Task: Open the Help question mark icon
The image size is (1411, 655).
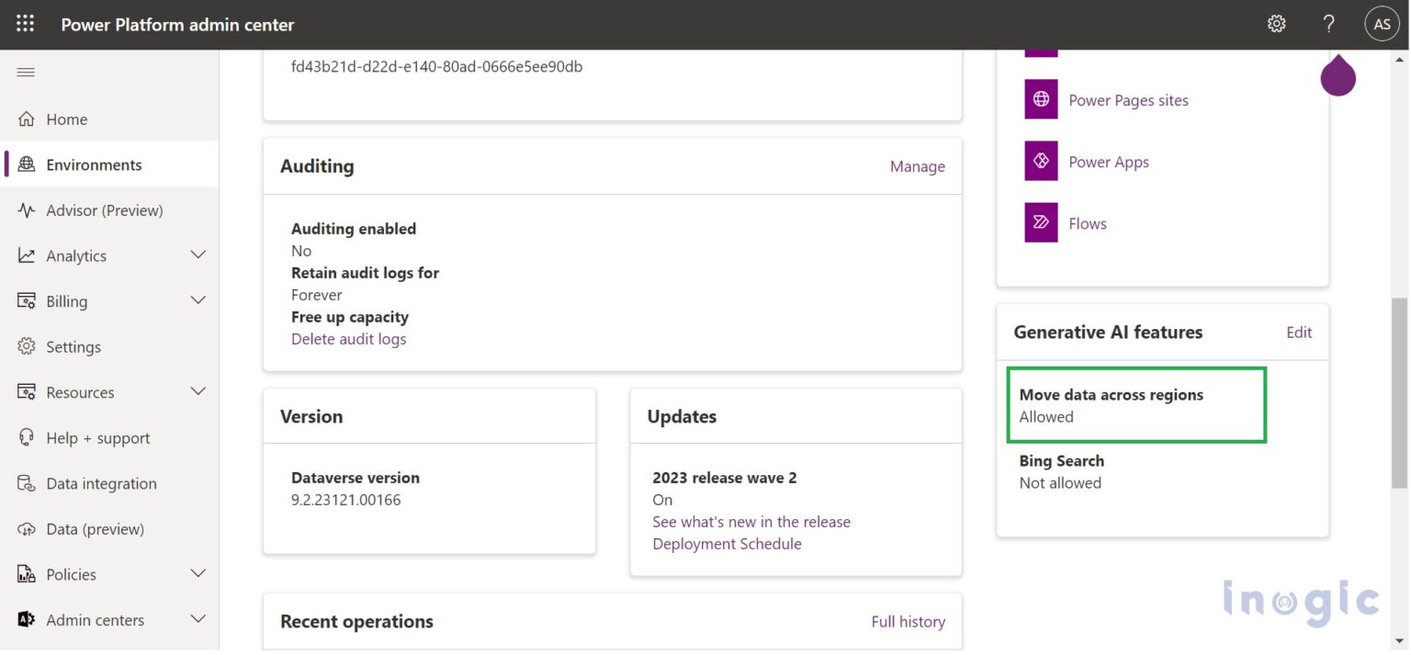Action: click(1327, 23)
